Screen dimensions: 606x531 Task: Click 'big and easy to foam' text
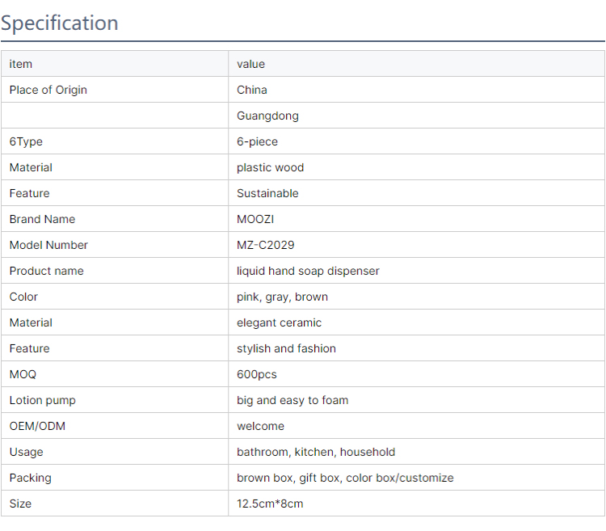click(292, 400)
